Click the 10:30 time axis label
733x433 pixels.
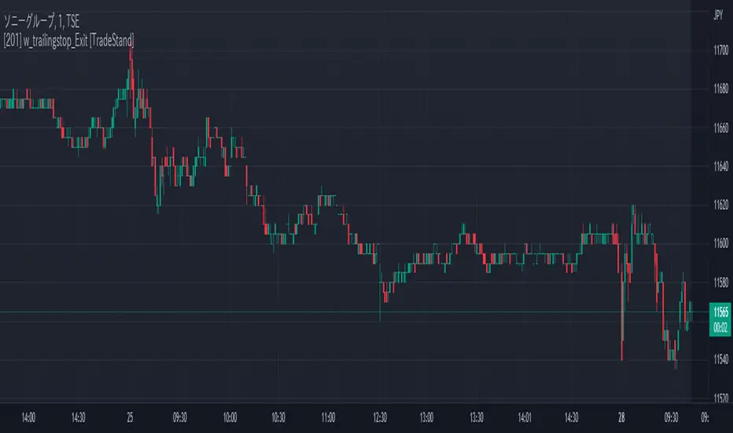click(278, 417)
